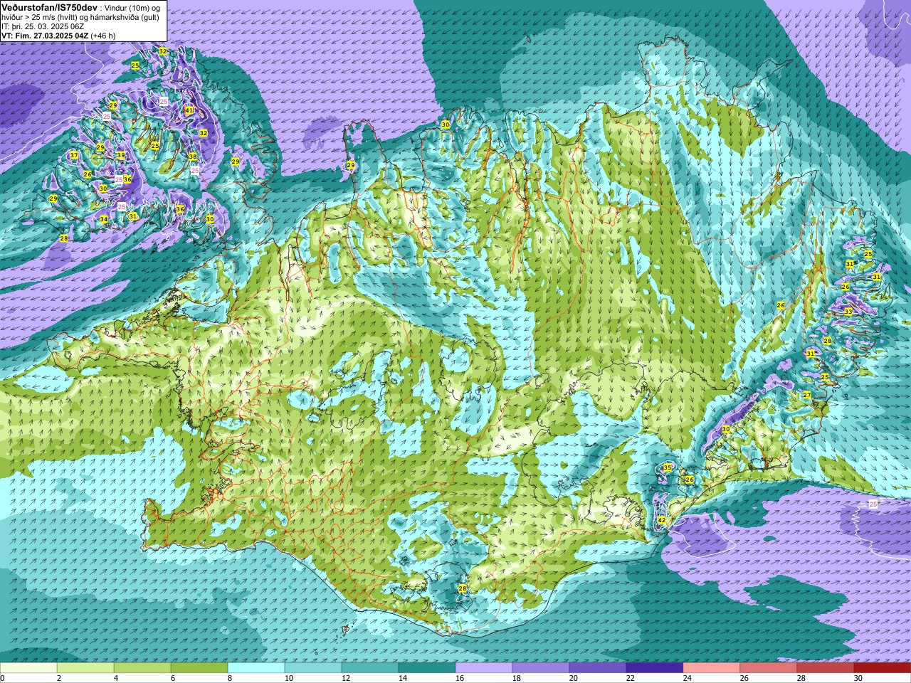This screenshot has height=683, width=911.
Task: Click the yellow 34 gust label
Action: coord(104,219)
